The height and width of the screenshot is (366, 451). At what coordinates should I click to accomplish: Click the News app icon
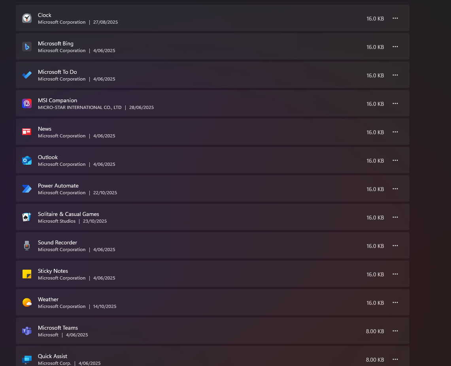(x=27, y=132)
